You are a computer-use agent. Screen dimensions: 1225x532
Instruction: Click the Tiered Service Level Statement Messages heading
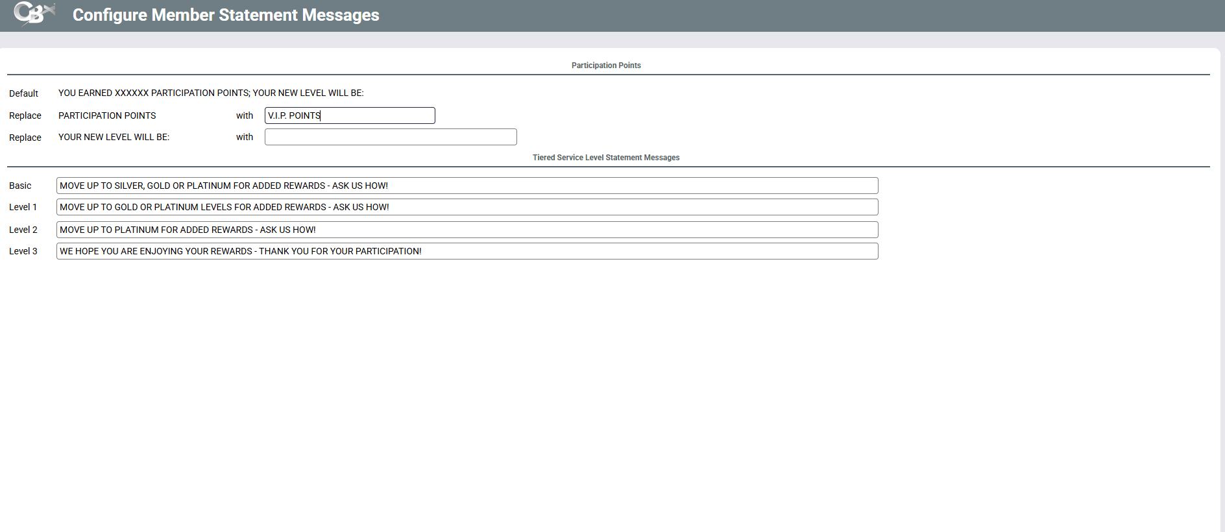[x=606, y=158]
